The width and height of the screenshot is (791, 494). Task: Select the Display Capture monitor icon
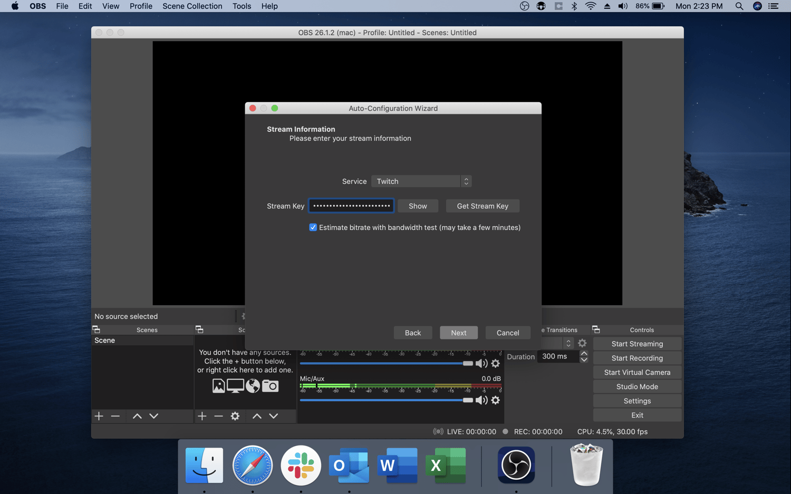tap(236, 385)
